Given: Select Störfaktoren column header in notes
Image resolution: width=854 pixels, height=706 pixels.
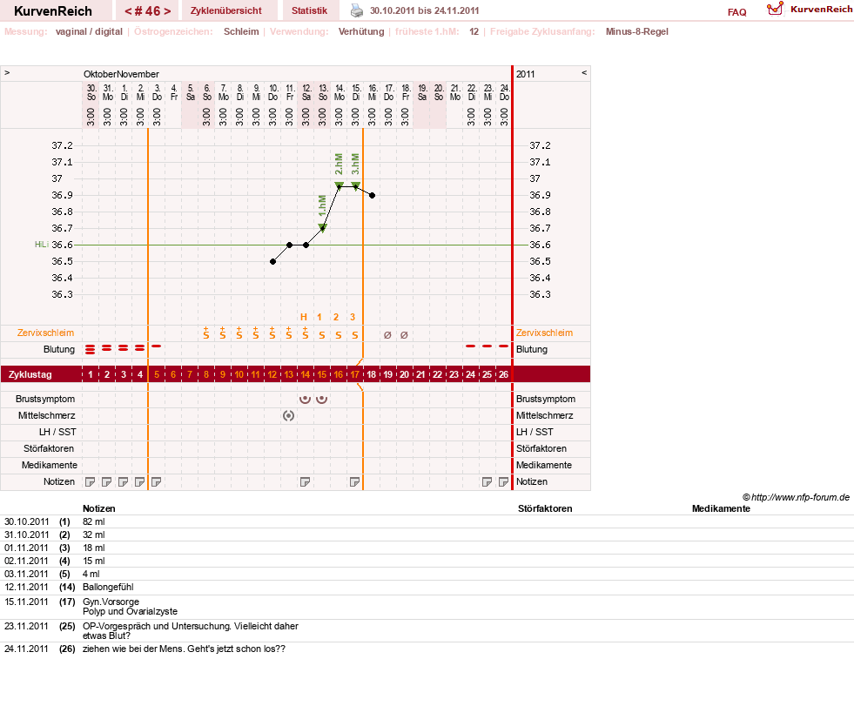Looking at the screenshot, I should point(545,508).
